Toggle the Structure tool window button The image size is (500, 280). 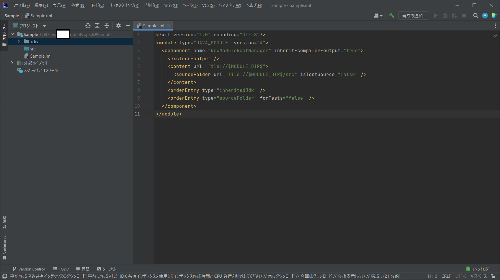(x=4, y=222)
